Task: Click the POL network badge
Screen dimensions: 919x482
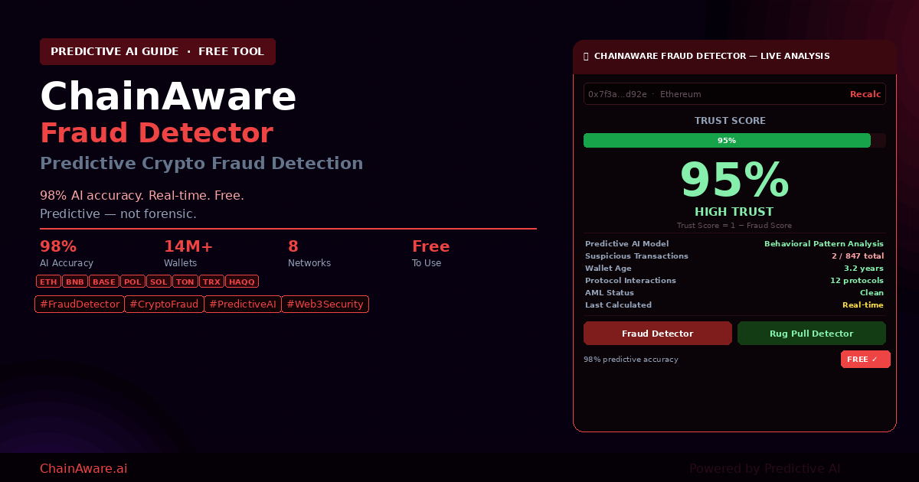Action: tap(132, 282)
